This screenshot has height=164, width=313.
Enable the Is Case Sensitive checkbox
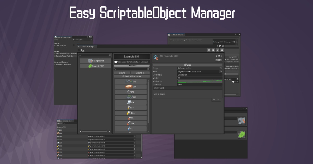click(x=73, y=46)
